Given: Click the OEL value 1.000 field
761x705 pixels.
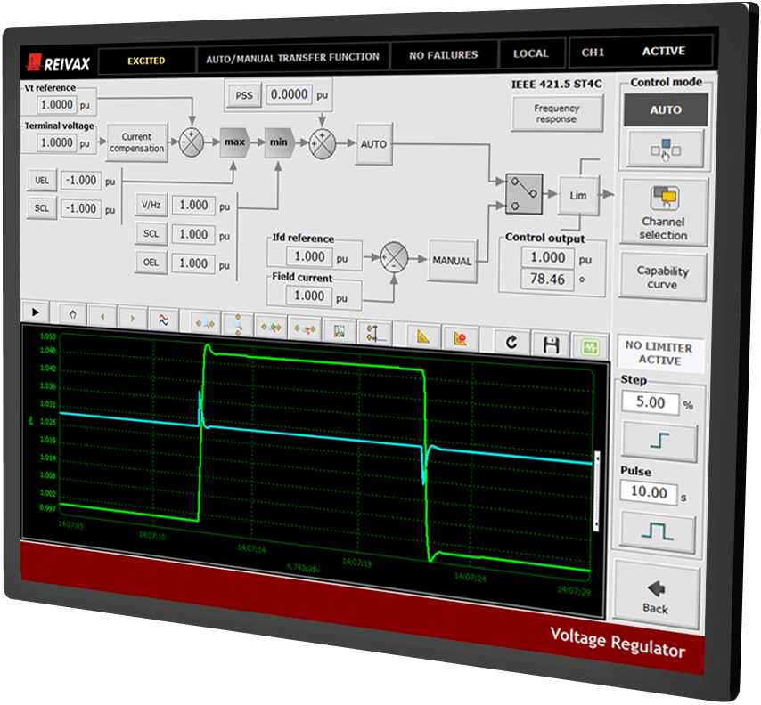Looking at the screenshot, I should pos(193,263).
